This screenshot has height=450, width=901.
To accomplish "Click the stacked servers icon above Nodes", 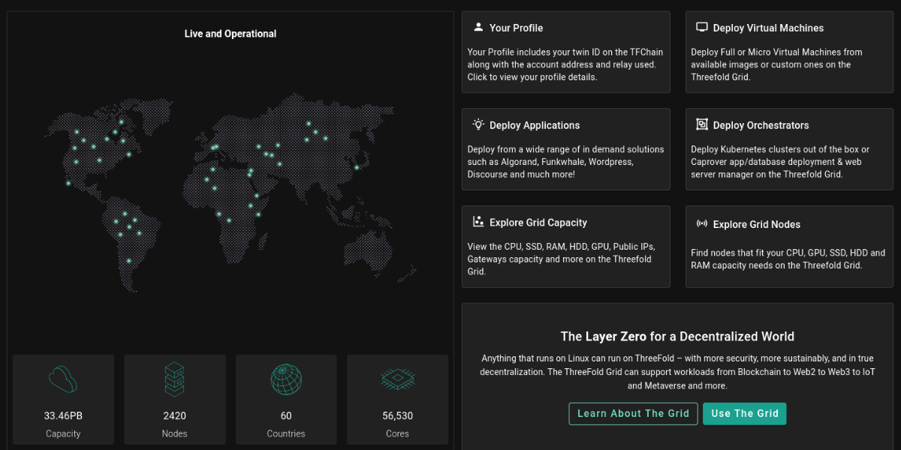I will click(x=174, y=379).
